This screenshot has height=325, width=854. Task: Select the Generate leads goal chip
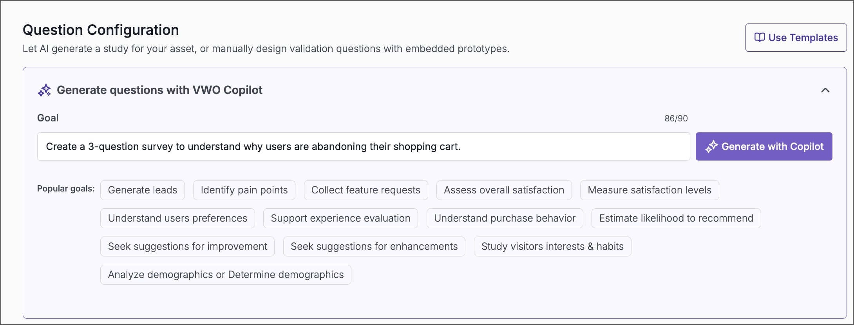click(x=142, y=190)
